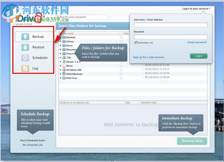Click the Search your account field

click(82, 17)
